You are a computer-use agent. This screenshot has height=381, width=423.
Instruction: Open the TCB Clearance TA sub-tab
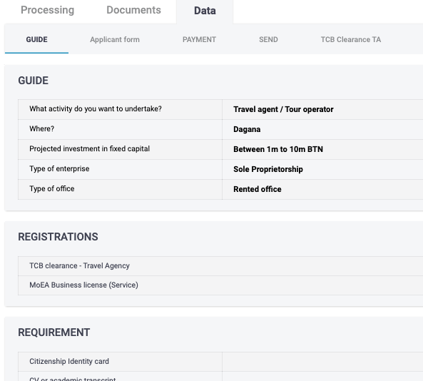pos(351,40)
